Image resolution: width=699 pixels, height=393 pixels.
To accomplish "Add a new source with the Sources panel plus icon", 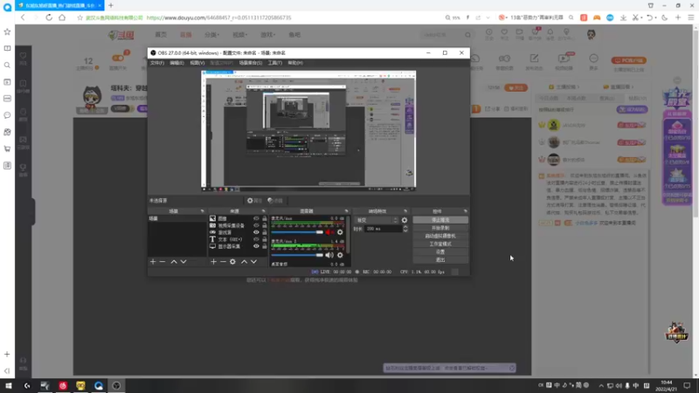I will [213, 261].
